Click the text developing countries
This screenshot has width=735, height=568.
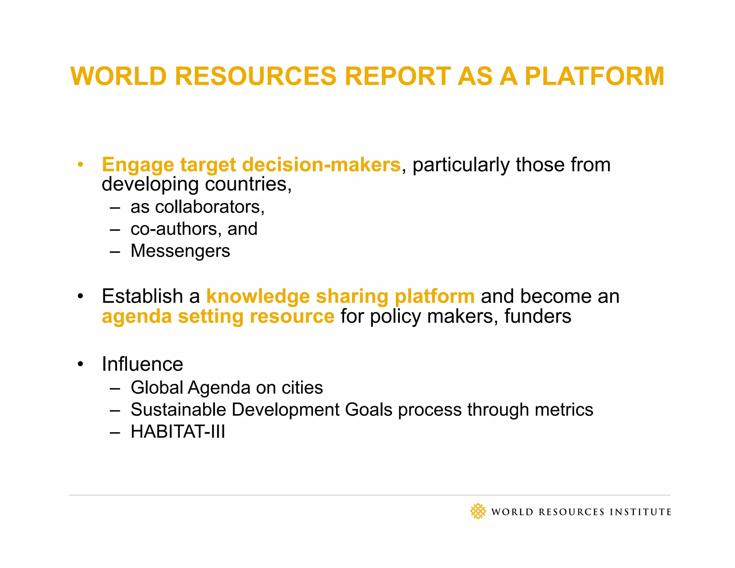point(196,185)
